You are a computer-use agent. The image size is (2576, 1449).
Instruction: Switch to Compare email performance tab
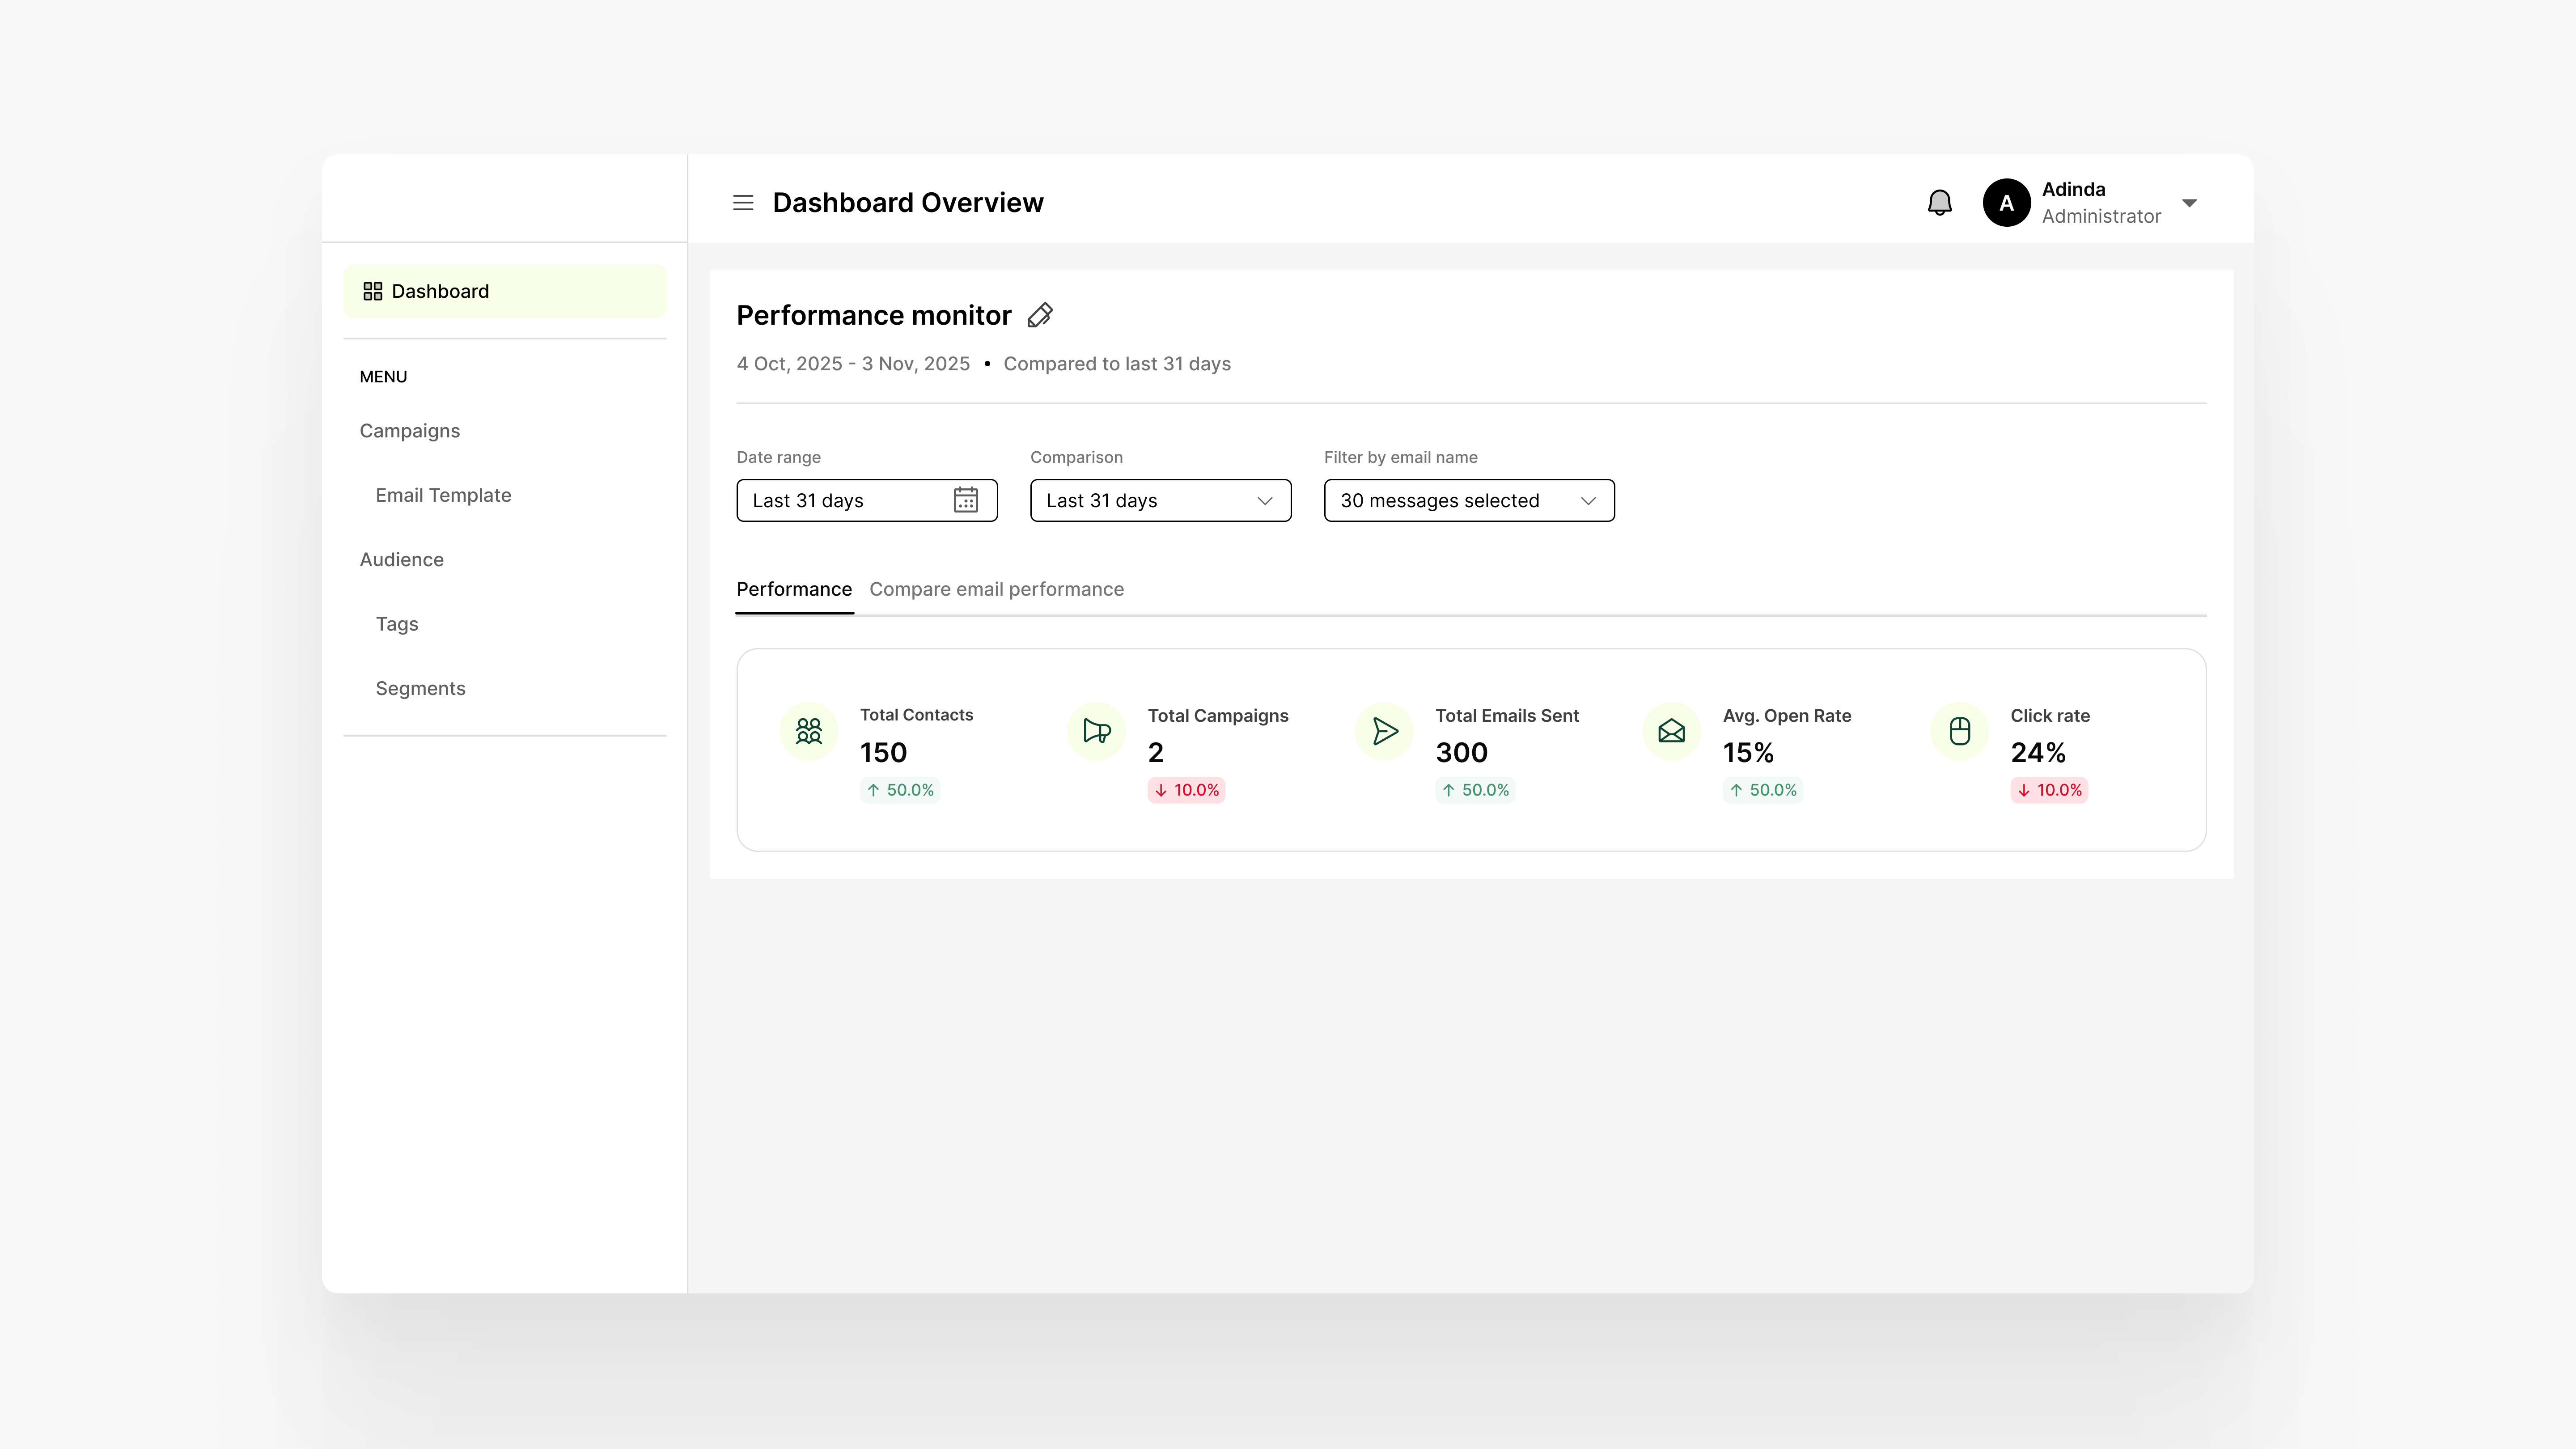tap(996, 589)
